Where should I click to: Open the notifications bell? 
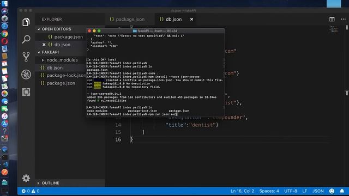coord(342,191)
